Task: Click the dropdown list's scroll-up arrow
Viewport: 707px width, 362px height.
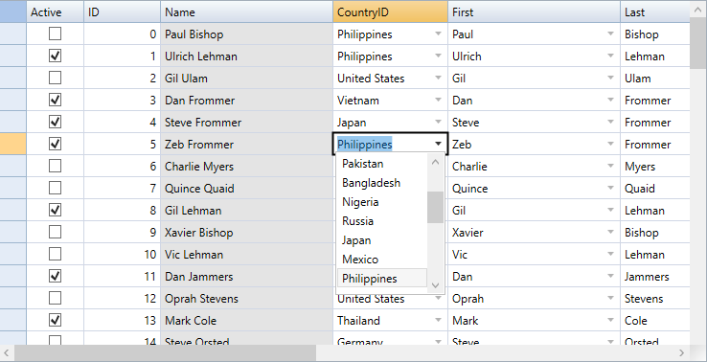Action: coord(435,162)
